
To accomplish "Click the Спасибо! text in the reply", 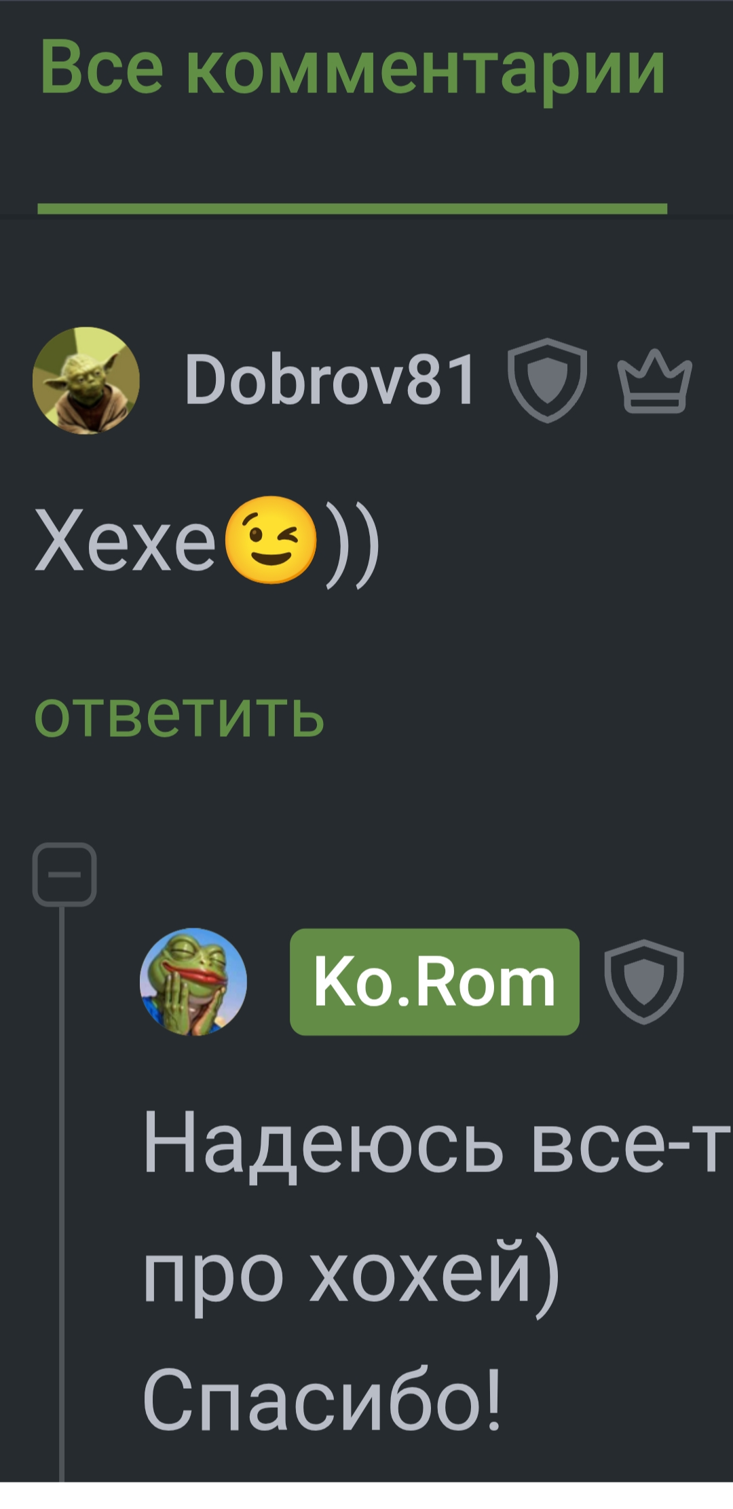I will click(322, 1399).
